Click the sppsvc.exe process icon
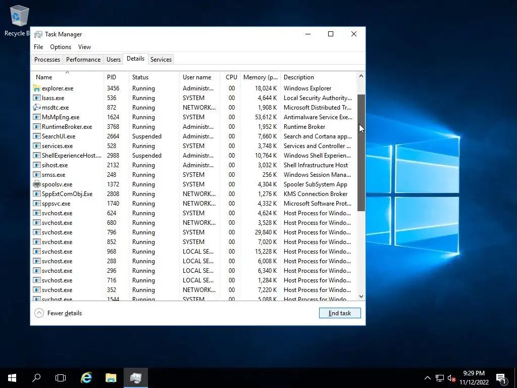Image resolution: width=517 pixels, height=388 pixels. 36,203
